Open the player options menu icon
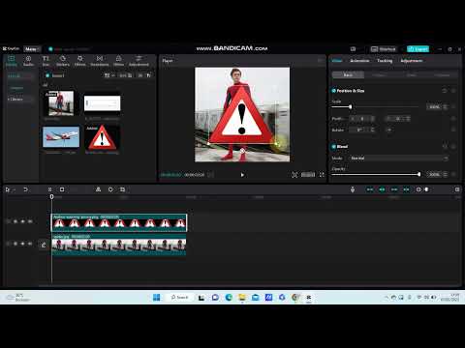This screenshot has width=465, height=348. (321, 61)
